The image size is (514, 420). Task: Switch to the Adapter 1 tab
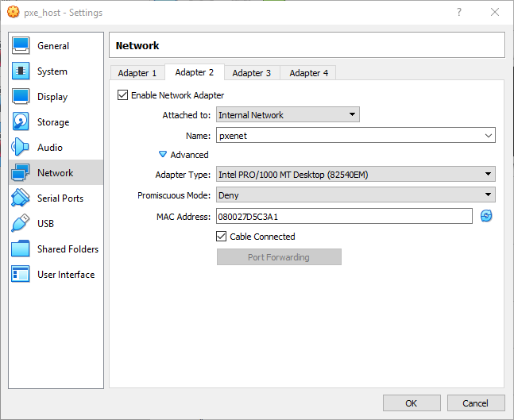137,73
